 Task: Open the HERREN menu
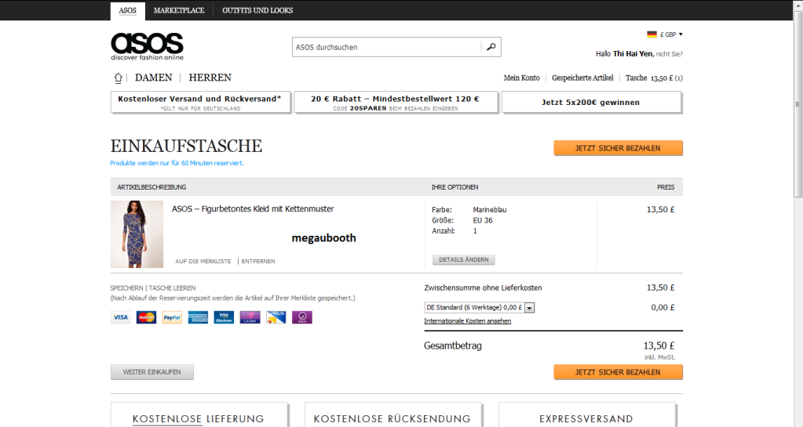coord(210,78)
